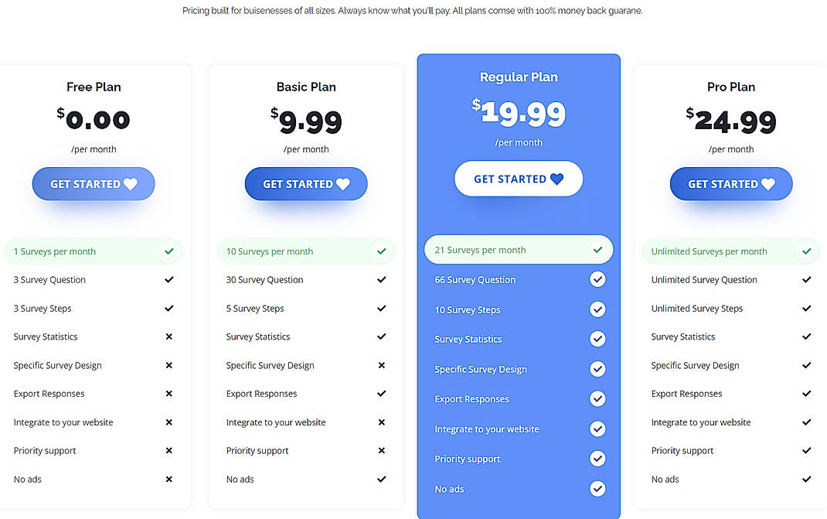The image size is (827, 519).
Task: Click the $19.99 price text
Action: tap(519, 113)
